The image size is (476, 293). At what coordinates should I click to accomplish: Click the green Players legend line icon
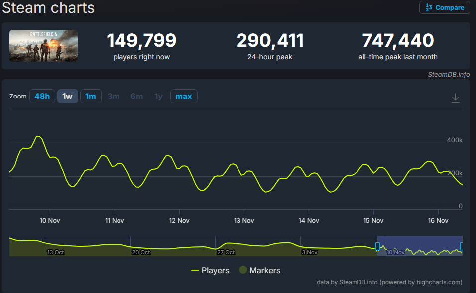(x=195, y=271)
